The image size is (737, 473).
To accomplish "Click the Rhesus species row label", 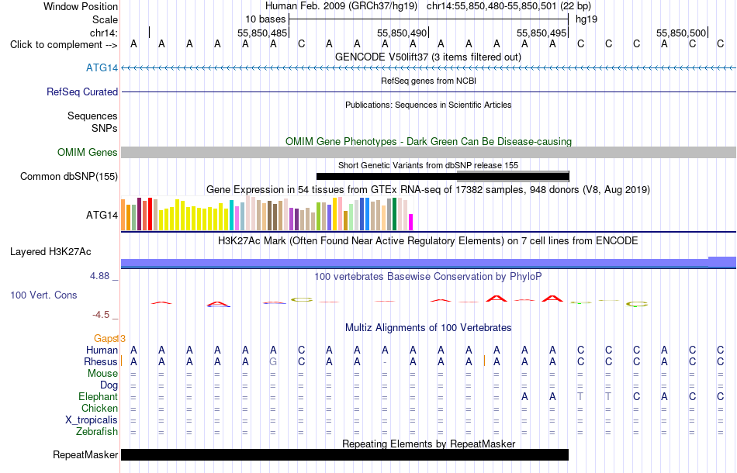I will [101, 361].
